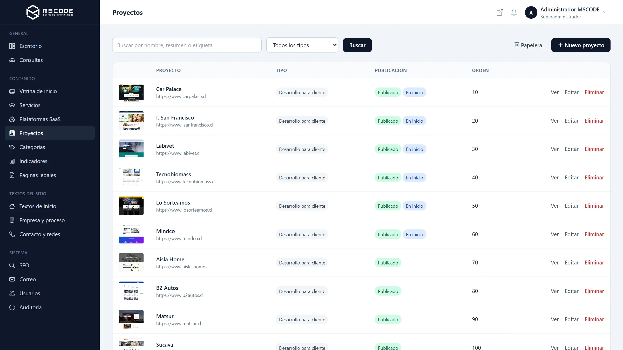View the Matsur project
The height and width of the screenshot is (350, 623).
click(554, 319)
